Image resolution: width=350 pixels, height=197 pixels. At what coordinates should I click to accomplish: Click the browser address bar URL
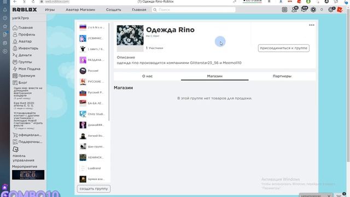pos(57,2)
